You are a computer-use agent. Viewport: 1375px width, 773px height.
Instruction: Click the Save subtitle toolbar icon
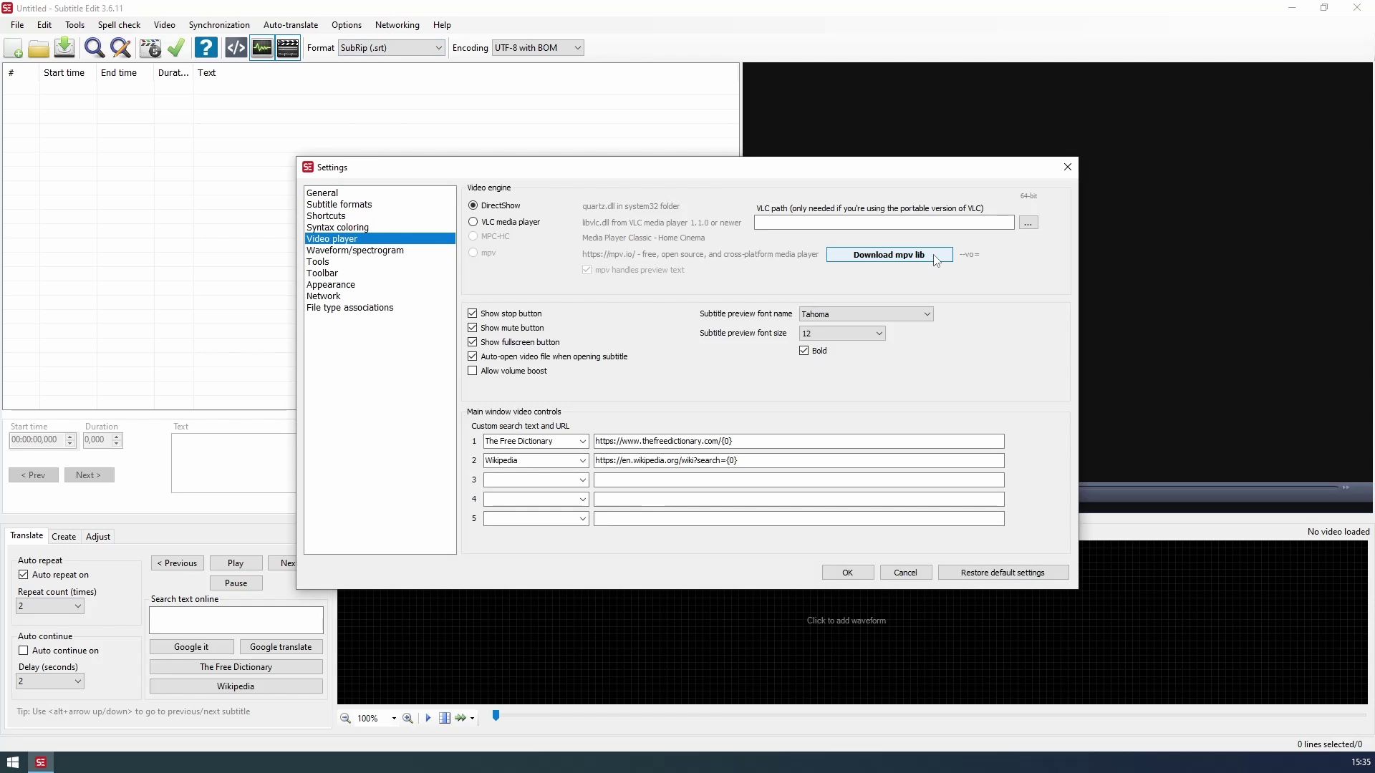click(64, 48)
